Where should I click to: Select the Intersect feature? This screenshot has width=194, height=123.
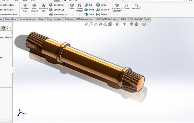102,10
